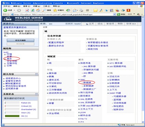This screenshot has width=145, height=127.
Task: Click the browser Forward arrow icon
Action: [19, 10]
